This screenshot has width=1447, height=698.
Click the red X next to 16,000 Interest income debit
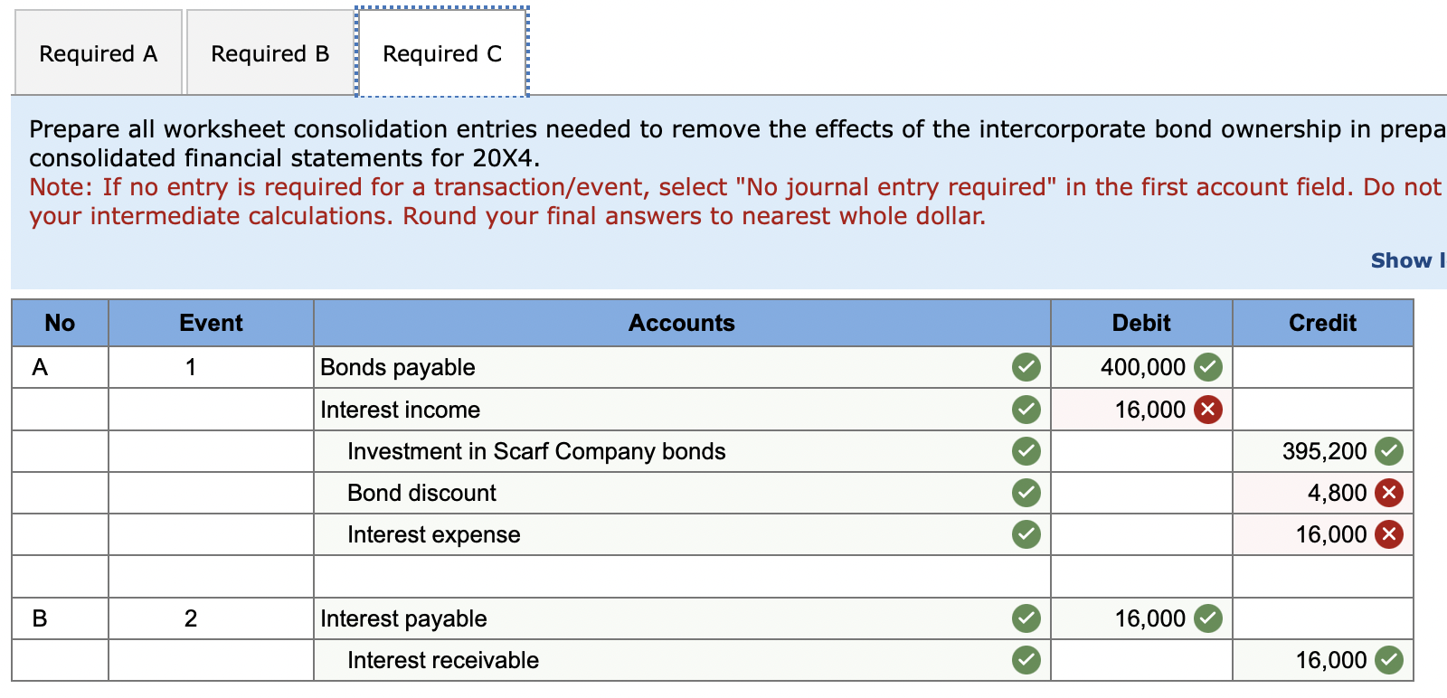click(x=1208, y=409)
